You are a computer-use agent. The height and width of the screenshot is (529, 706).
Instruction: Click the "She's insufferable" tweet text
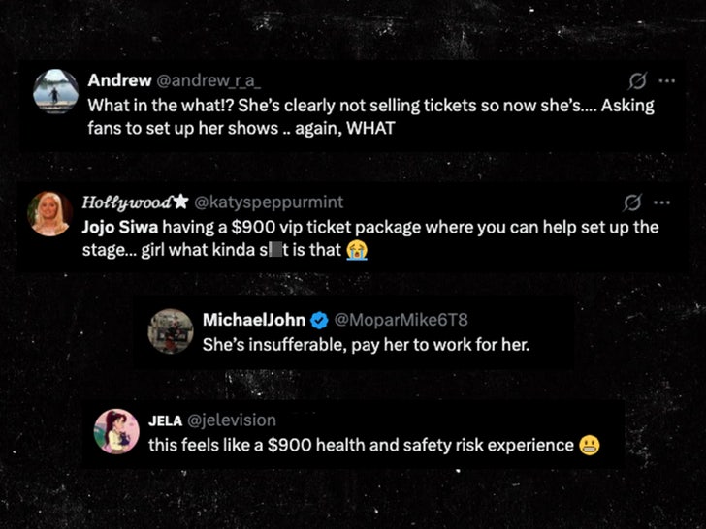pos(366,344)
